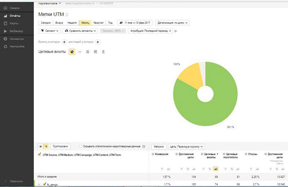Add a condition for 'для людей, у которых'
Viewport: 288px width, 187px height.
pos(98,42)
